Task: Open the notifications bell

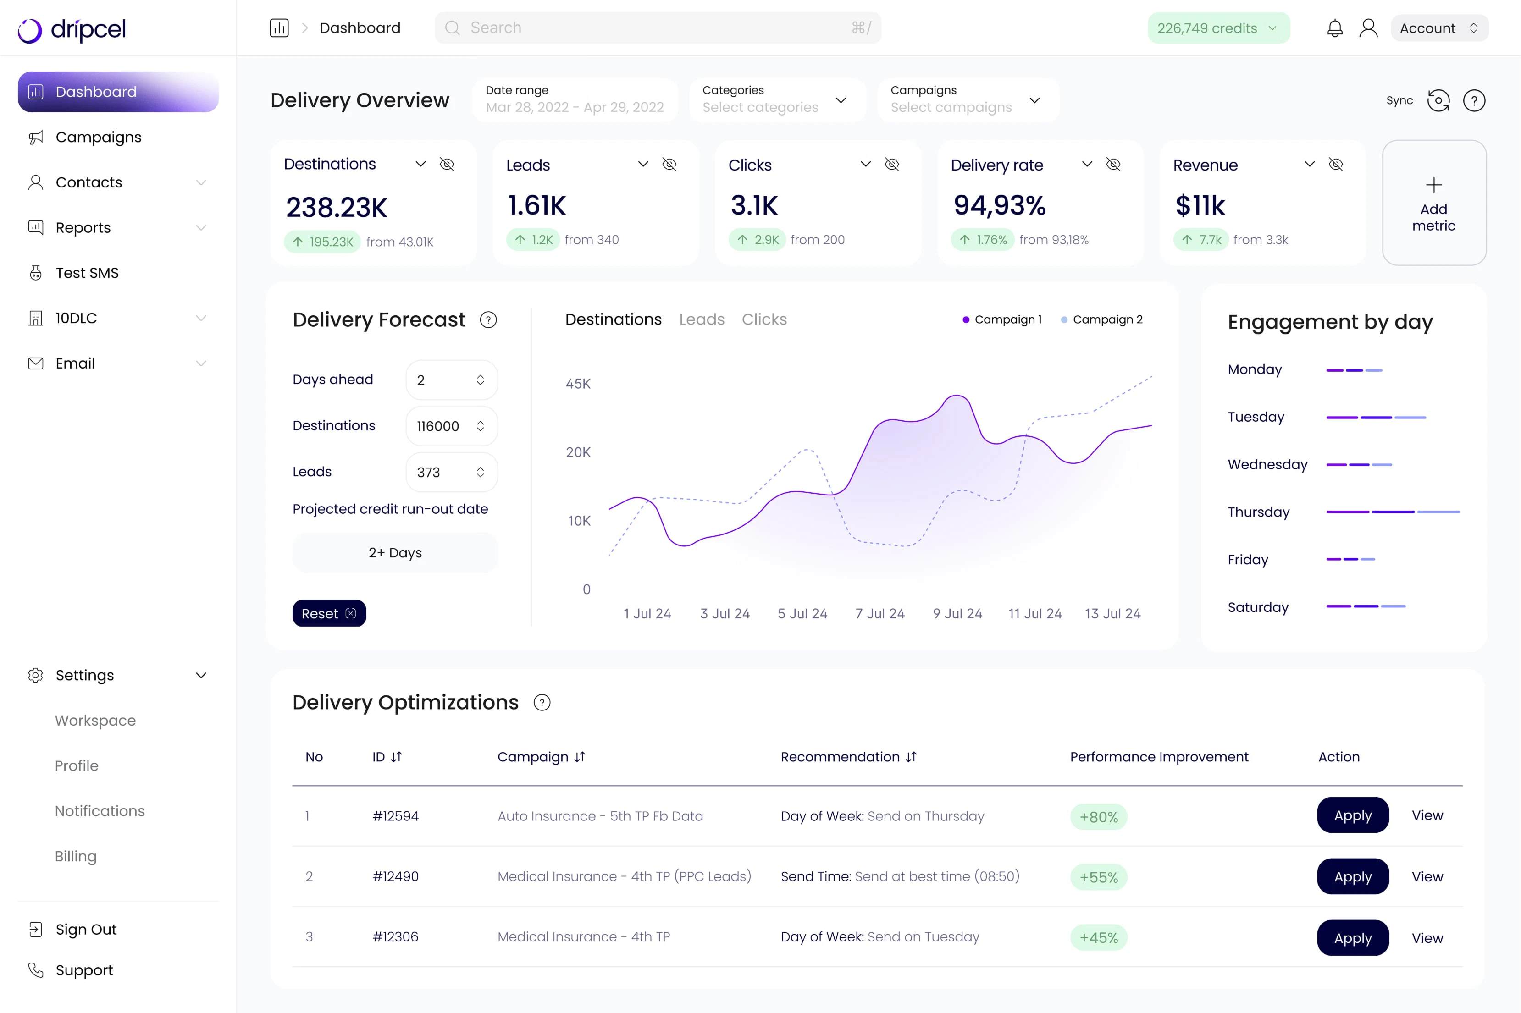Action: point(1334,28)
